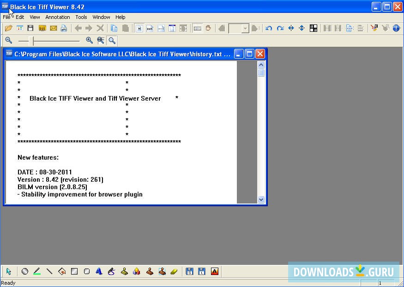This screenshot has height=287, width=404.
Task: Click the cleanup brush 'E' icon
Action: 374,28
